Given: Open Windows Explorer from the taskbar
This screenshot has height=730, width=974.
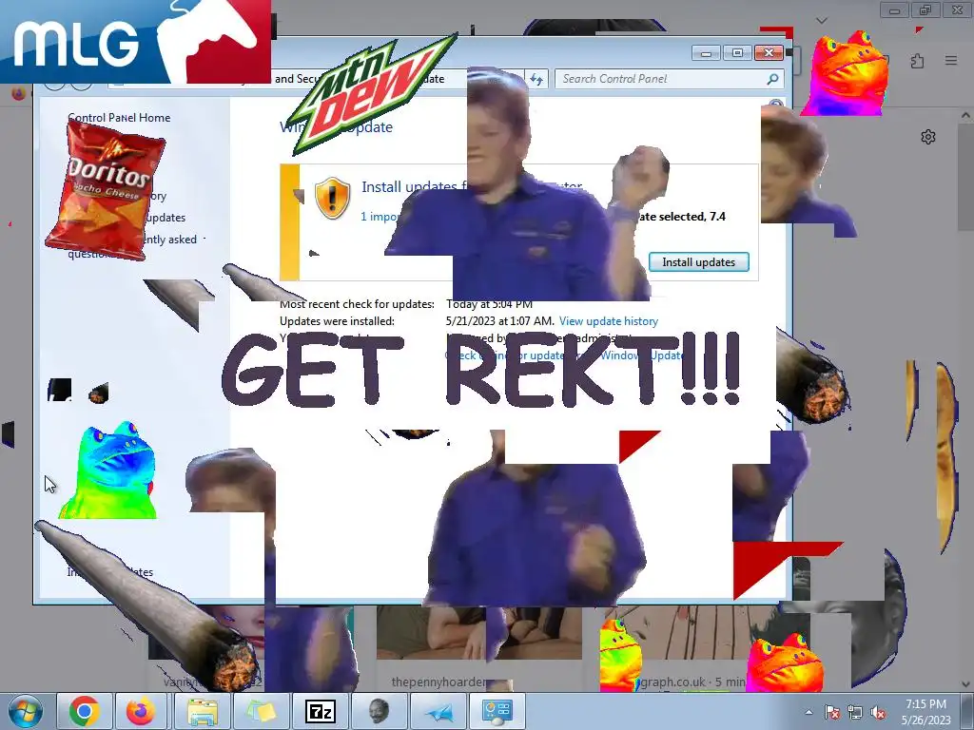Looking at the screenshot, I should pyautogui.click(x=203, y=711).
